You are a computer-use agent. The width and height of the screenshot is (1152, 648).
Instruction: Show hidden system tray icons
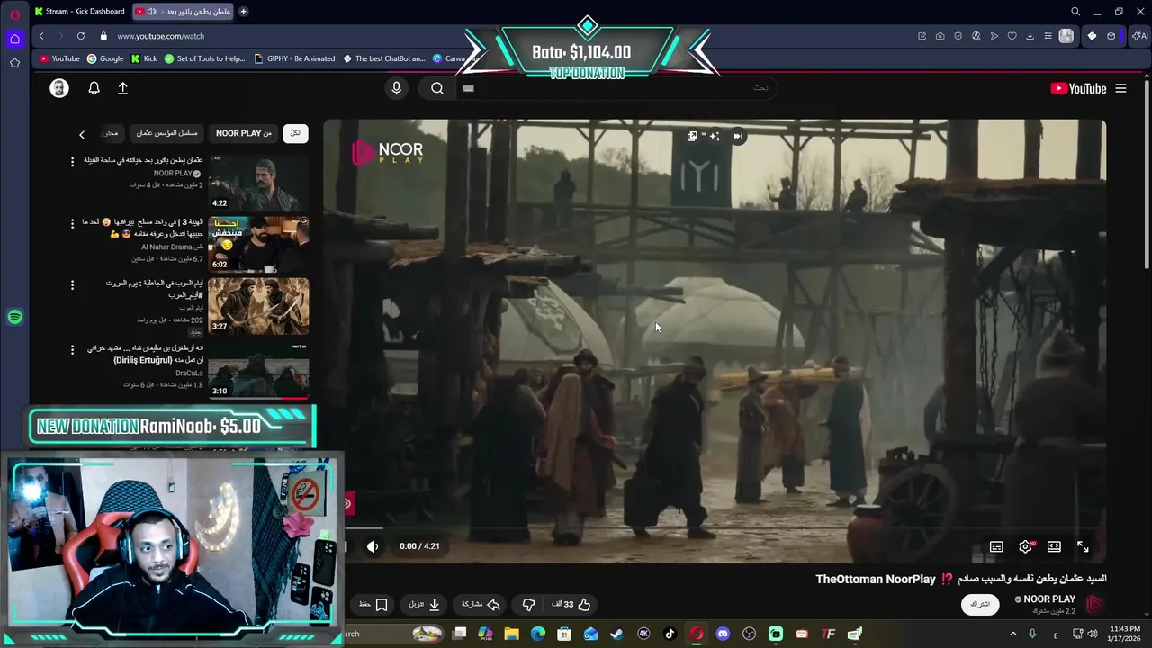coord(1012,634)
